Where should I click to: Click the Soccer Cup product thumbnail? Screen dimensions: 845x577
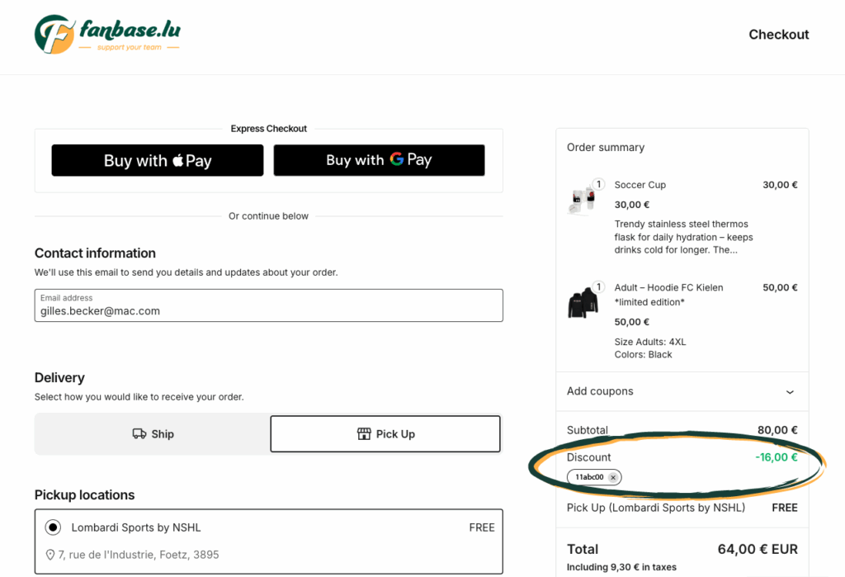coord(582,200)
